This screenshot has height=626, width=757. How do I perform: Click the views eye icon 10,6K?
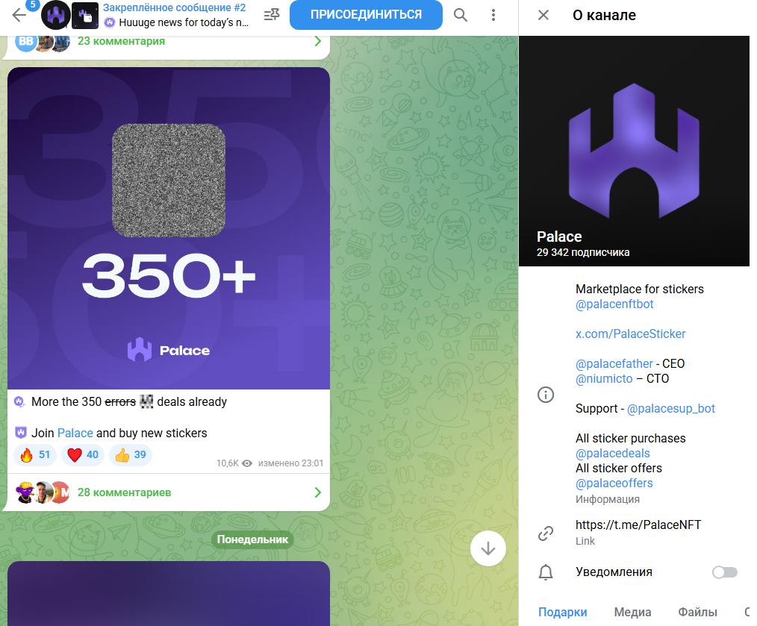point(246,463)
